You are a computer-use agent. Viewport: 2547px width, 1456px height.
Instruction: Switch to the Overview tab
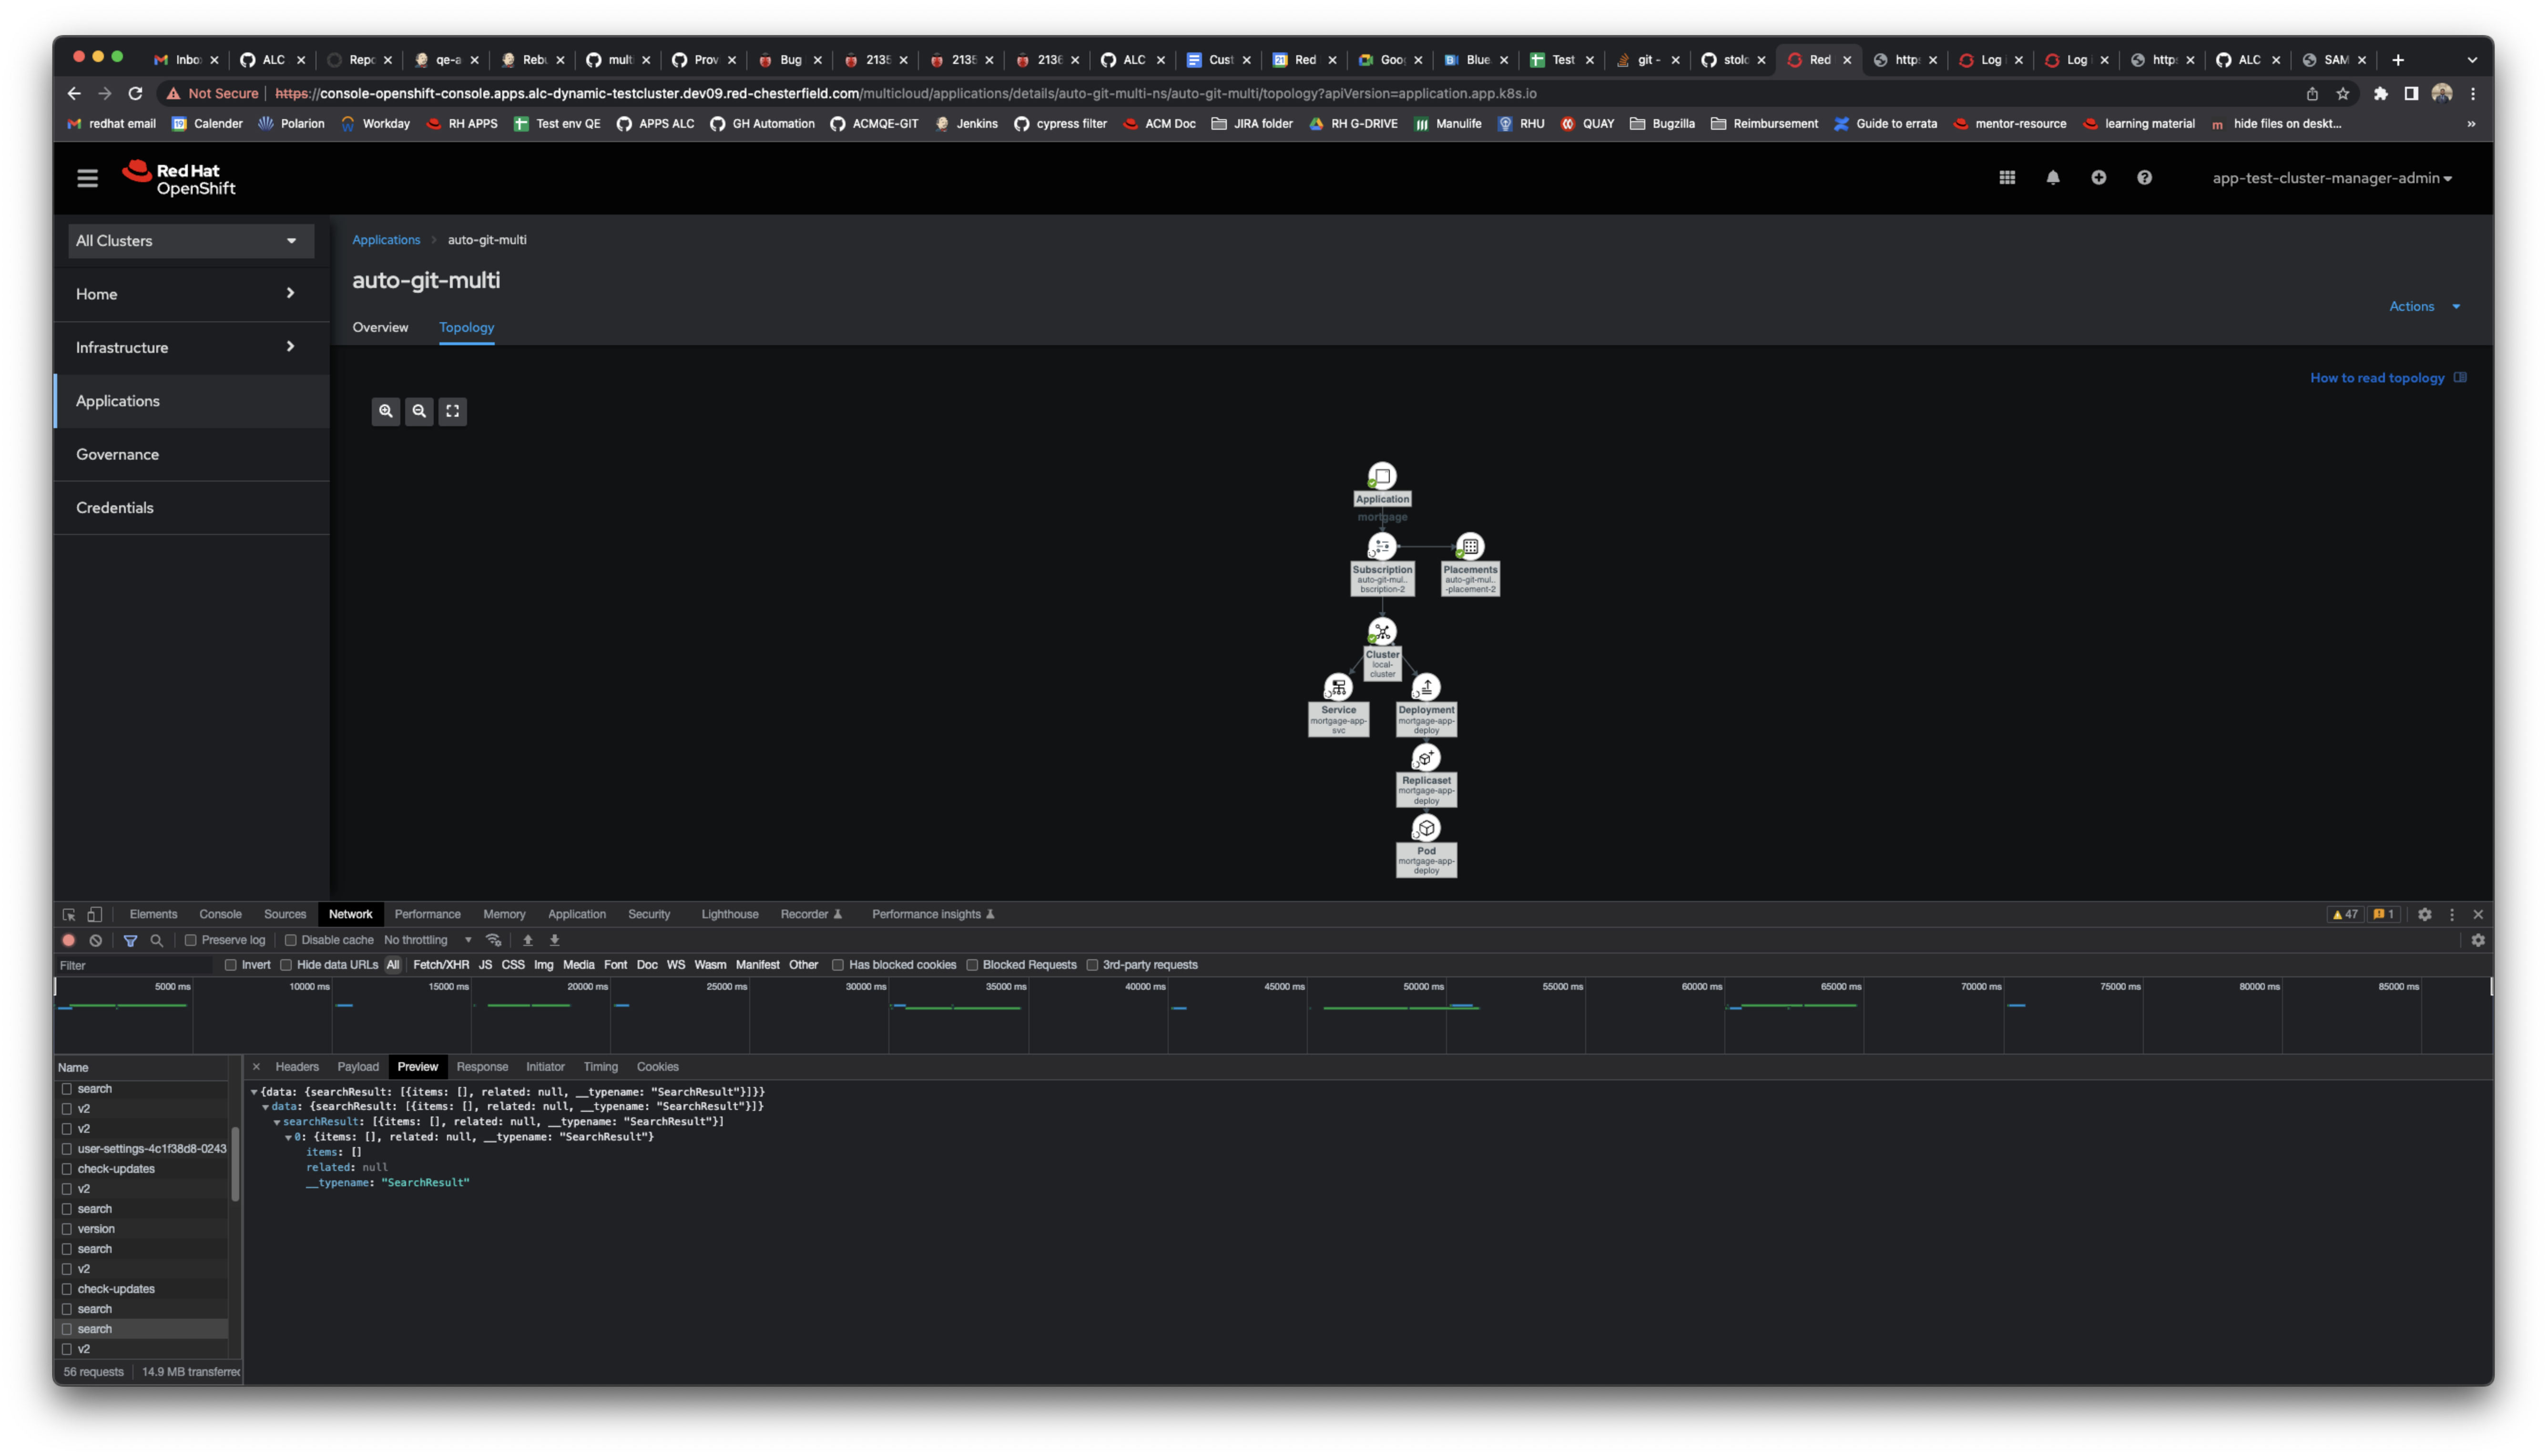[x=380, y=327]
